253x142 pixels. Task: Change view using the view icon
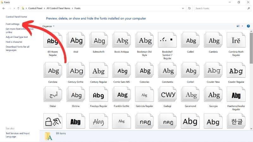pyautogui.click(x=238, y=26)
